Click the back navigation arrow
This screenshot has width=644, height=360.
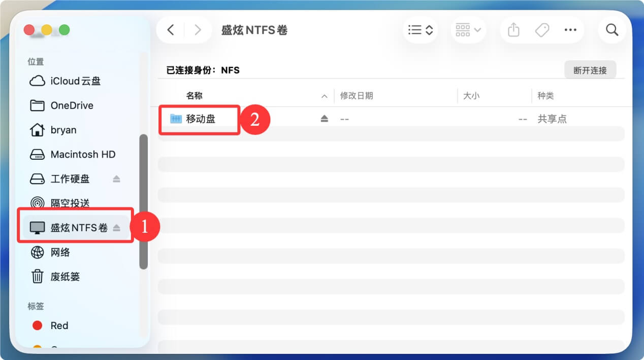(171, 30)
